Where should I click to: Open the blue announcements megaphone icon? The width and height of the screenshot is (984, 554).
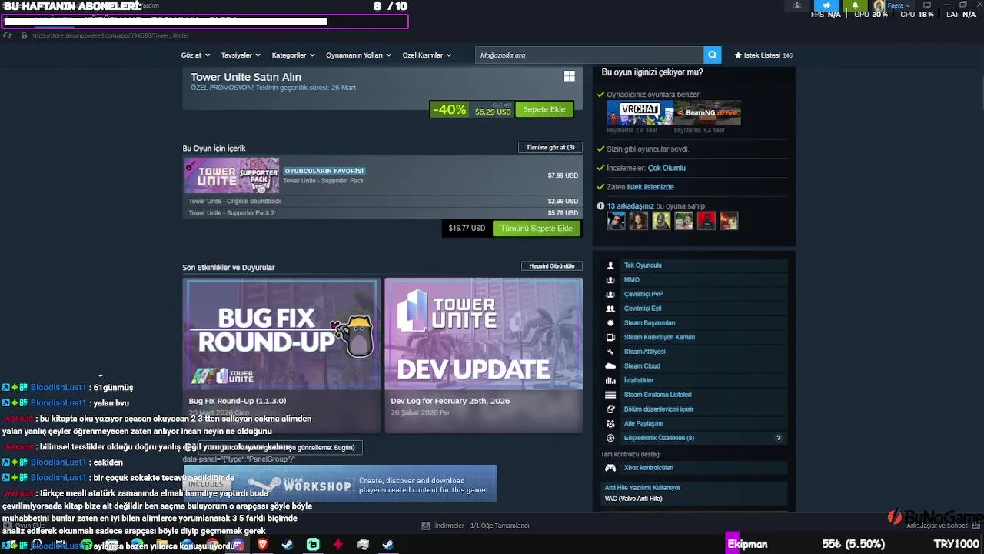pyautogui.click(x=827, y=5)
